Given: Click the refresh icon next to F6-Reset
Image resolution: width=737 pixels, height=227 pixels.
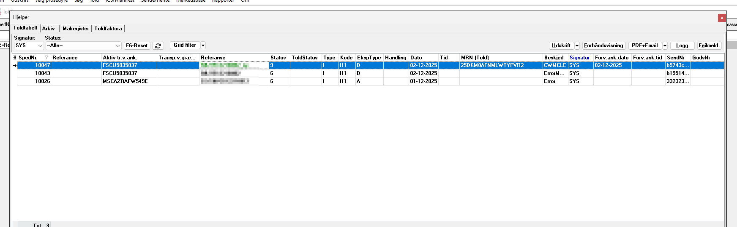Looking at the screenshot, I should coord(158,45).
